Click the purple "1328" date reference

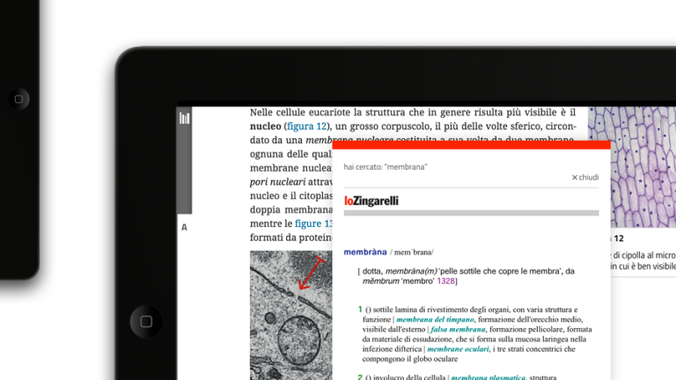(x=445, y=281)
